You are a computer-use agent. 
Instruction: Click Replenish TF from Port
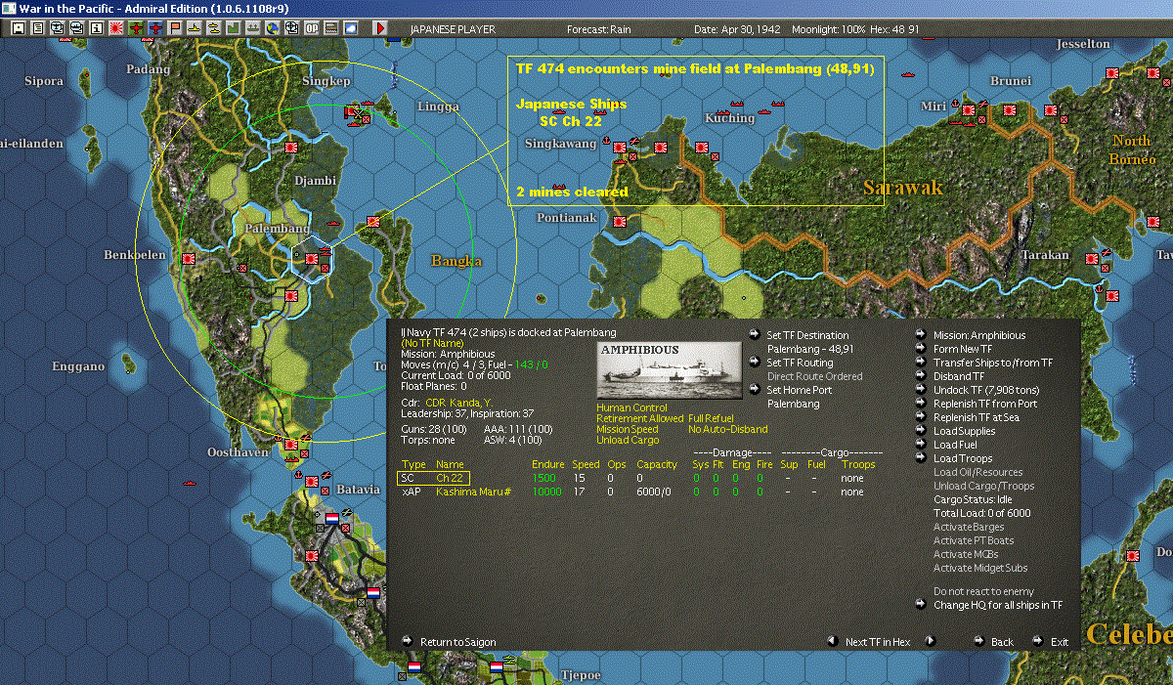(985, 404)
